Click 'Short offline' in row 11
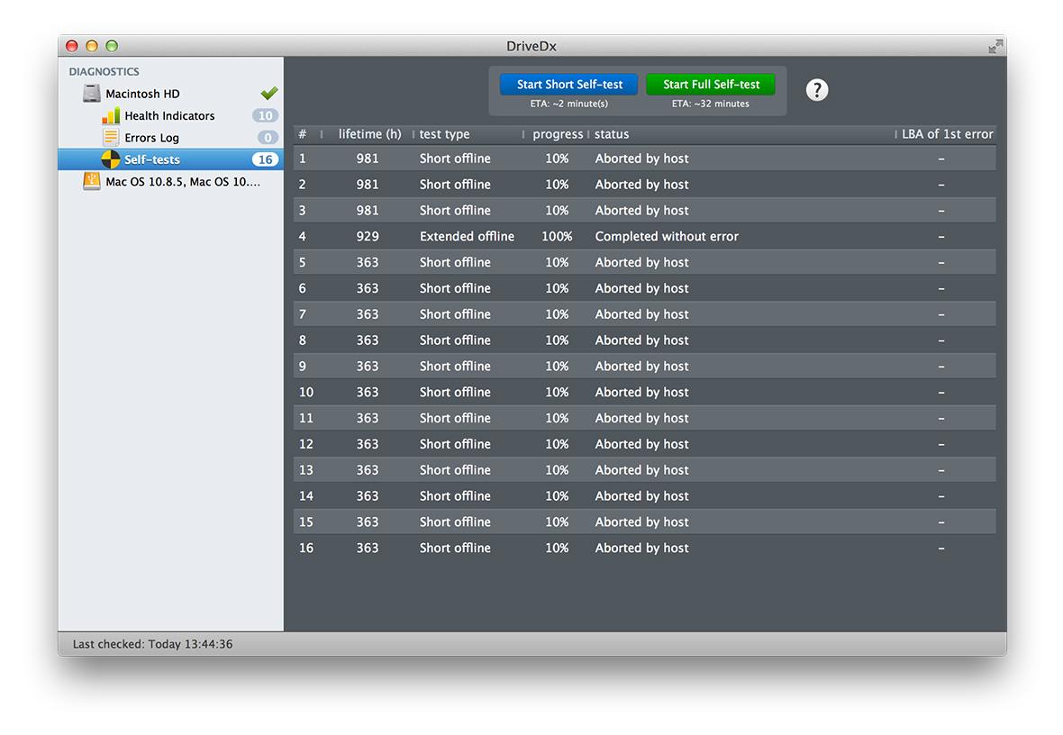1063x735 pixels. click(455, 418)
